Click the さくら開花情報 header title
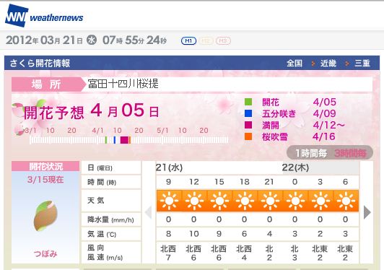384x270 pixels. click(40, 64)
